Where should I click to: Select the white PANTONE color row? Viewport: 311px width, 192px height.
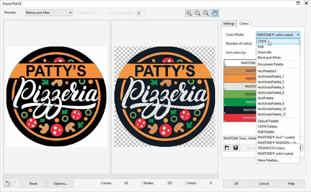coord(240,63)
